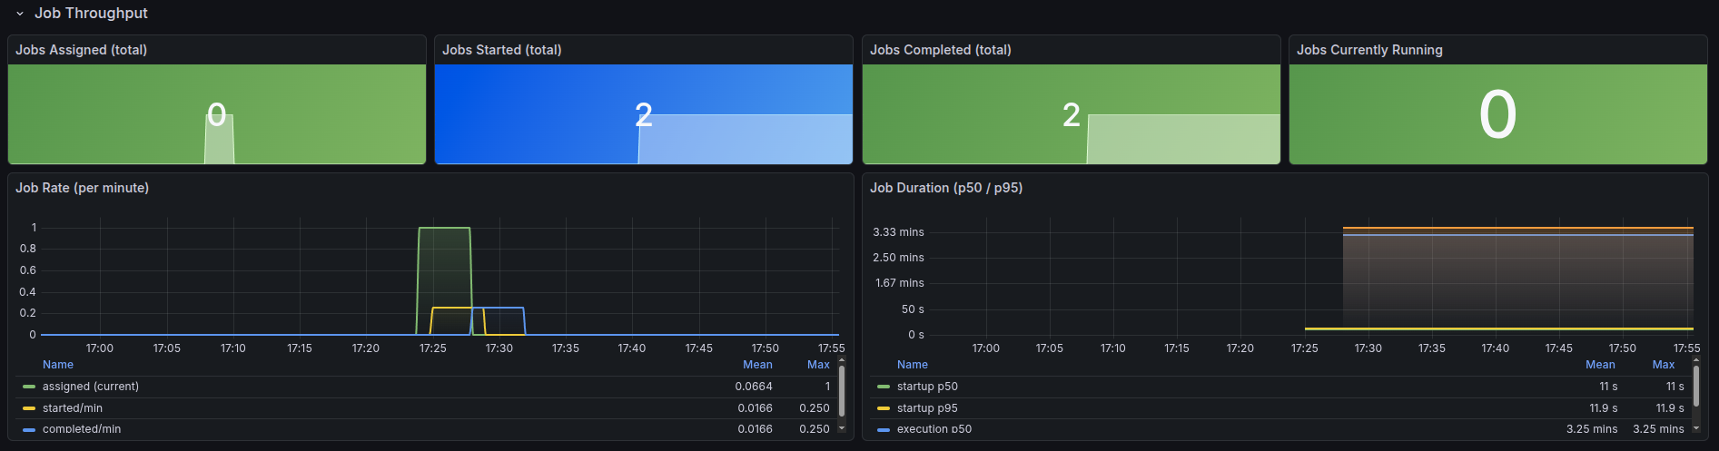
Task: Open the Jobs Started (total) panel title
Action: tap(501, 50)
